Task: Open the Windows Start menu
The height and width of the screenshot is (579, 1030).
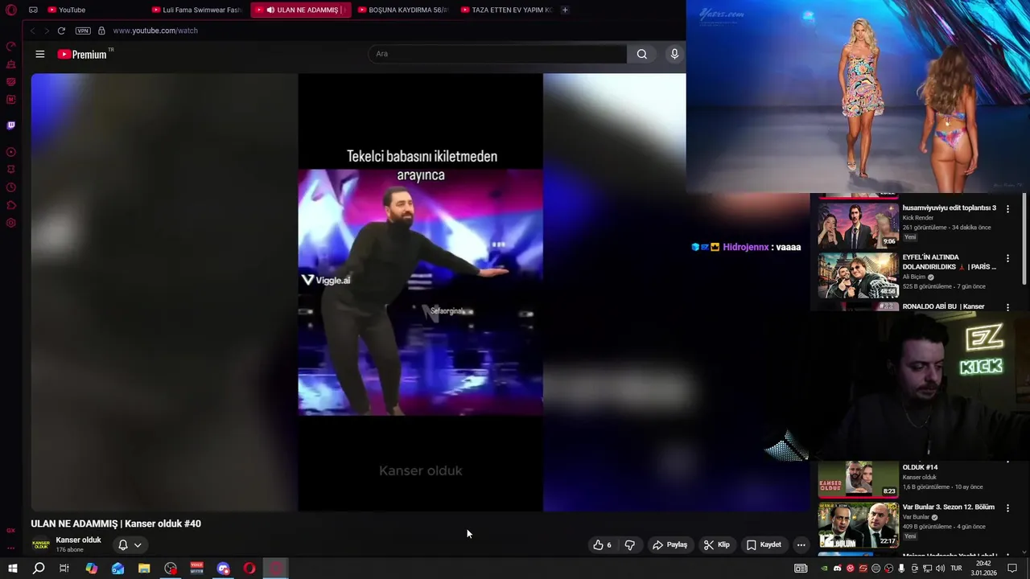Action: click(x=12, y=569)
